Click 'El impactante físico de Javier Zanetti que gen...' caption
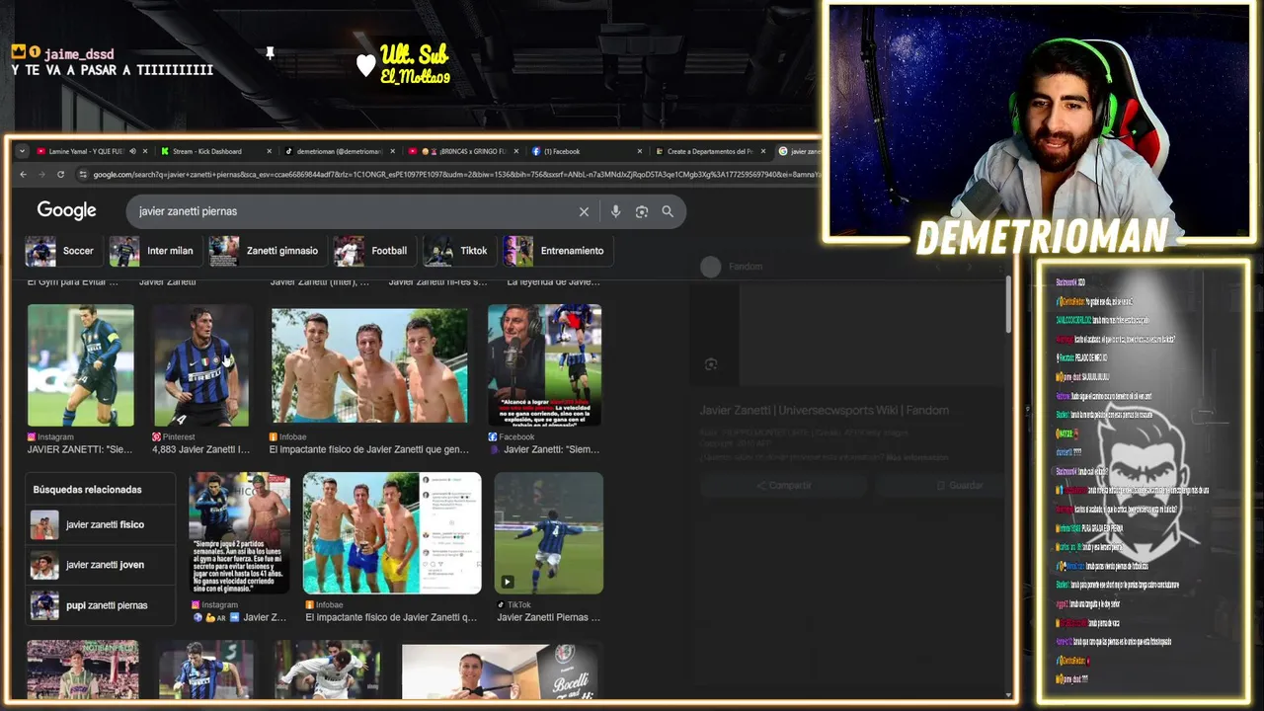 pos(369,449)
